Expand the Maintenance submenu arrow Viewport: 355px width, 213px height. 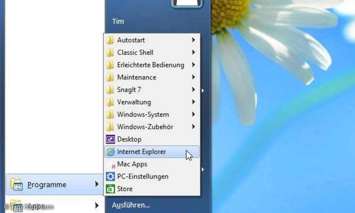tap(193, 77)
